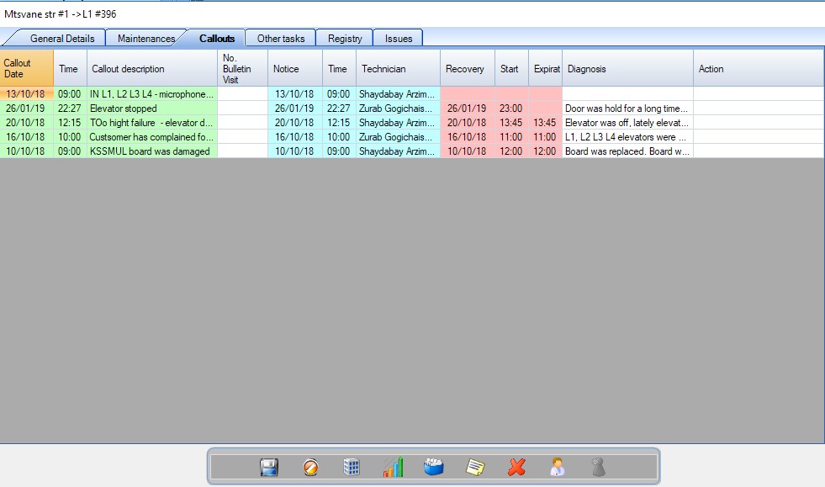Click the yellow sticky note icon

(475, 467)
